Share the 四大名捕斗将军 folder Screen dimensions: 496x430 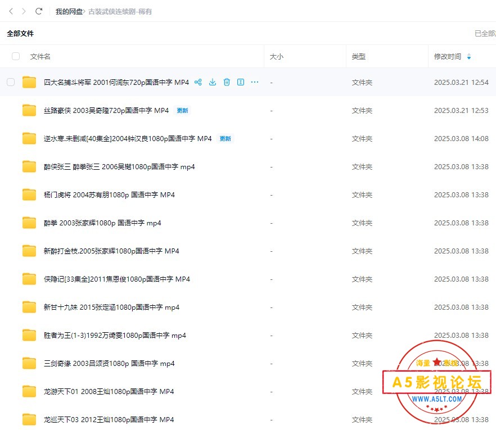coord(198,82)
